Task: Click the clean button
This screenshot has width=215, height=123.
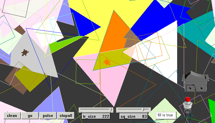Action: (12, 115)
